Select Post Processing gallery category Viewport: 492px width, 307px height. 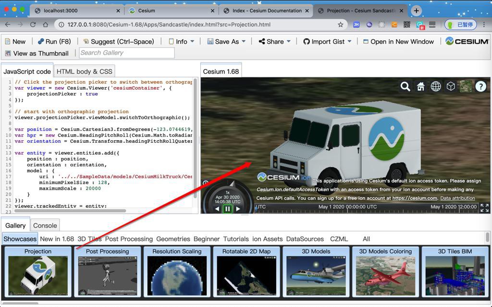(x=129, y=239)
